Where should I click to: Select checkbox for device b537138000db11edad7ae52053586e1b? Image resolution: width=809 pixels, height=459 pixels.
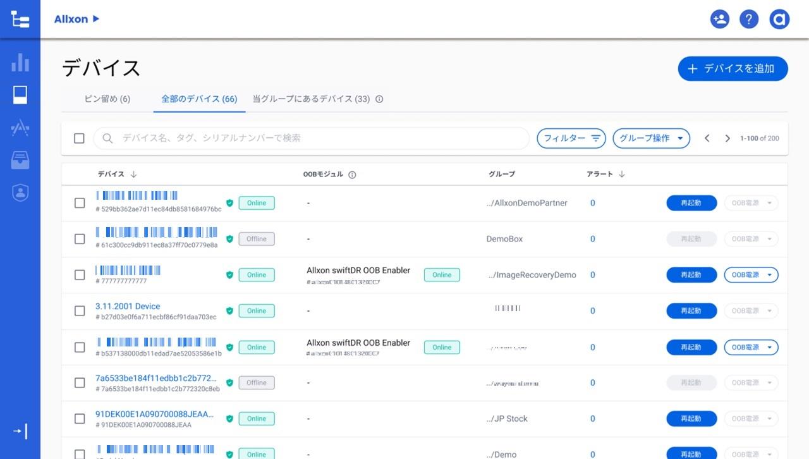[80, 347]
